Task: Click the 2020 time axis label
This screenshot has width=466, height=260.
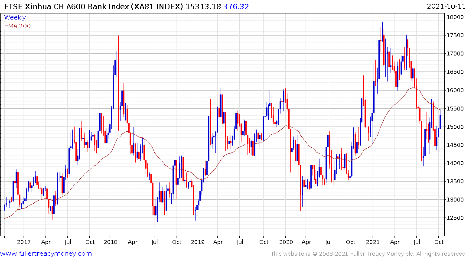Action: point(286,242)
